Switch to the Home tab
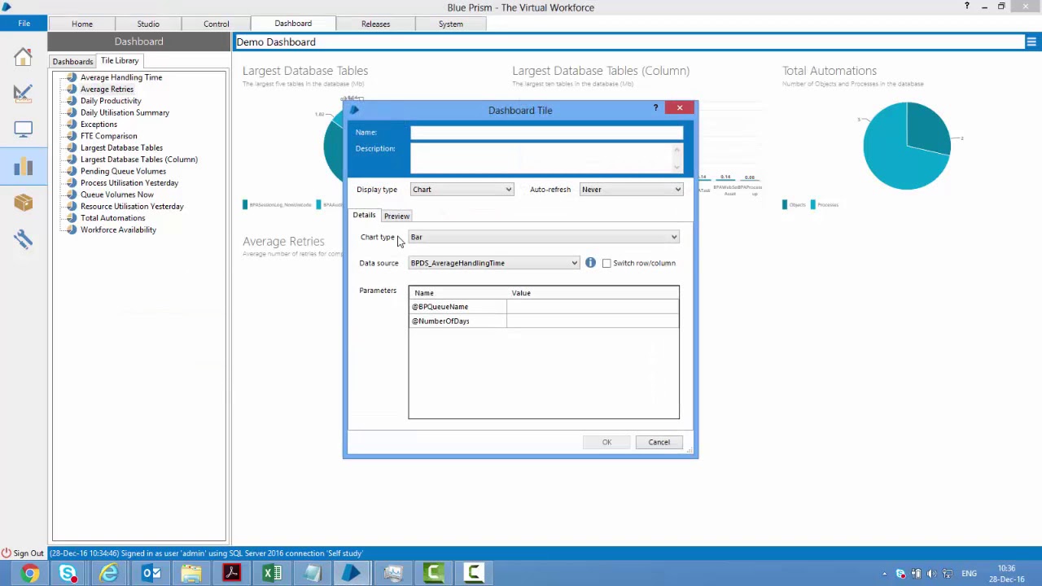This screenshot has height=586, width=1042. coord(82,24)
